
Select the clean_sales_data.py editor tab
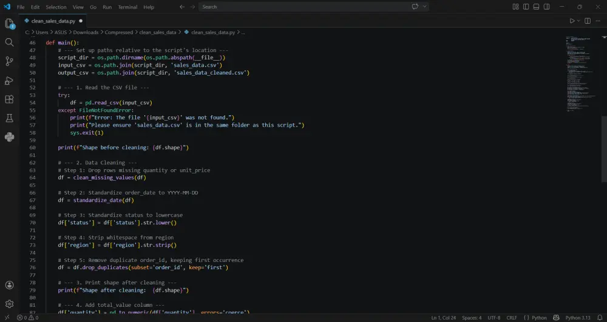(53, 21)
